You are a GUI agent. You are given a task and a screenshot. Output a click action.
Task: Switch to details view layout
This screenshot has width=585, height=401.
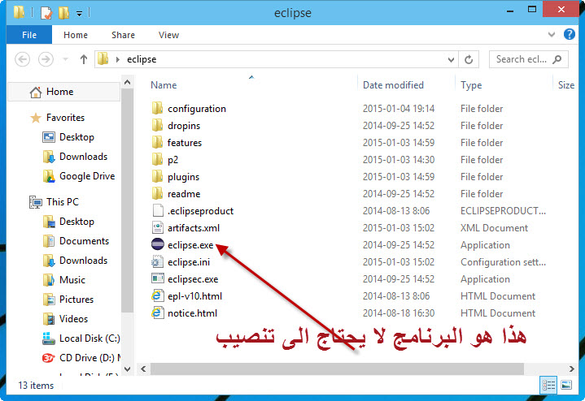click(x=548, y=385)
